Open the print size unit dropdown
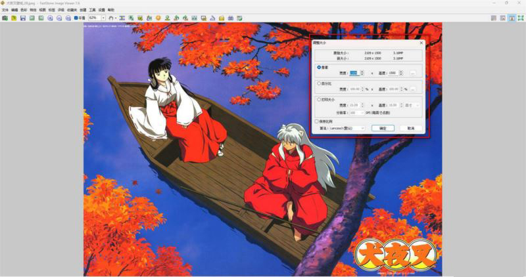 point(412,105)
